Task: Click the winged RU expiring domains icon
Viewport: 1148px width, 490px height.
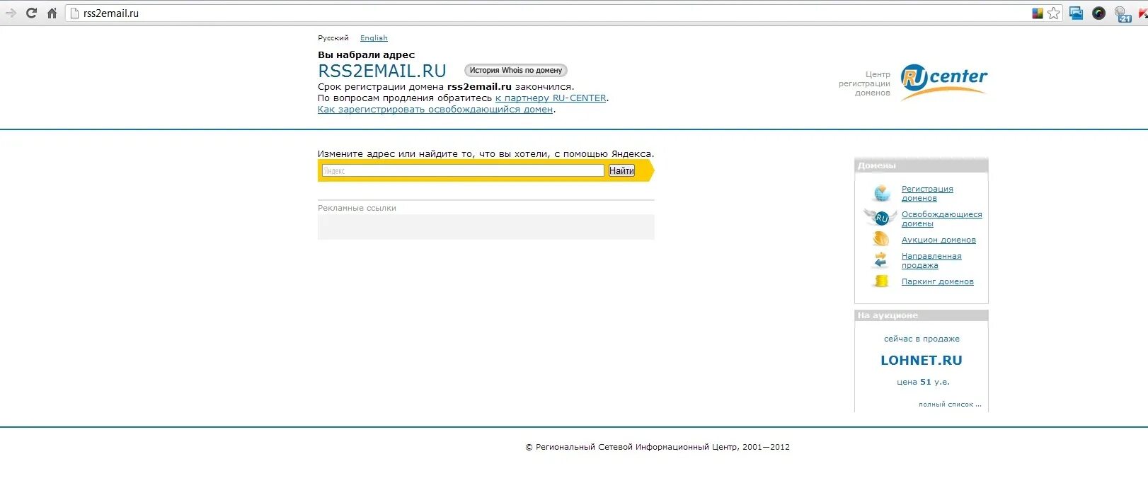Action: pyautogui.click(x=880, y=217)
